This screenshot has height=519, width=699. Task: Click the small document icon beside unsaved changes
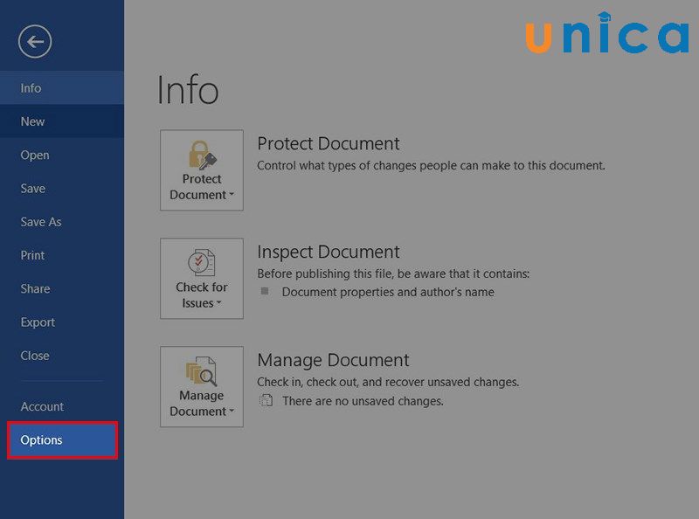coord(266,401)
